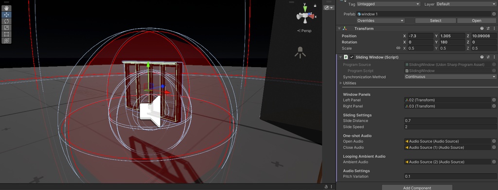498x190 pixels.
Task: Click the Slide Speed field
Action: [x=450, y=127]
